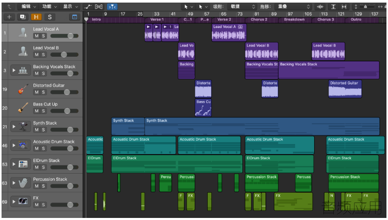Select the looped Lead Vocal A region
Screen dimensions: 388x220
coord(229,32)
